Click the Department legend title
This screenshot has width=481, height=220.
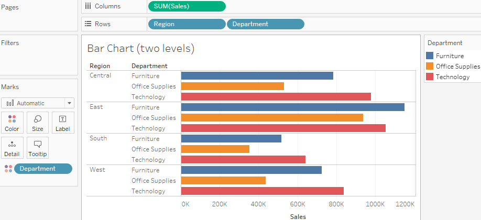coord(445,43)
